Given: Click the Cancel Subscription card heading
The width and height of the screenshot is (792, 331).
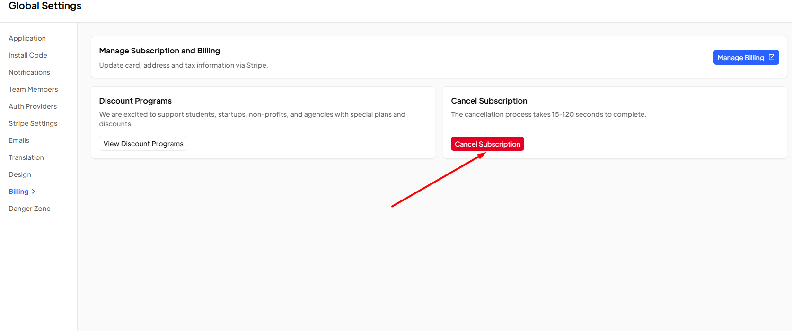Looking at the screenshot, I should (489, 101).
